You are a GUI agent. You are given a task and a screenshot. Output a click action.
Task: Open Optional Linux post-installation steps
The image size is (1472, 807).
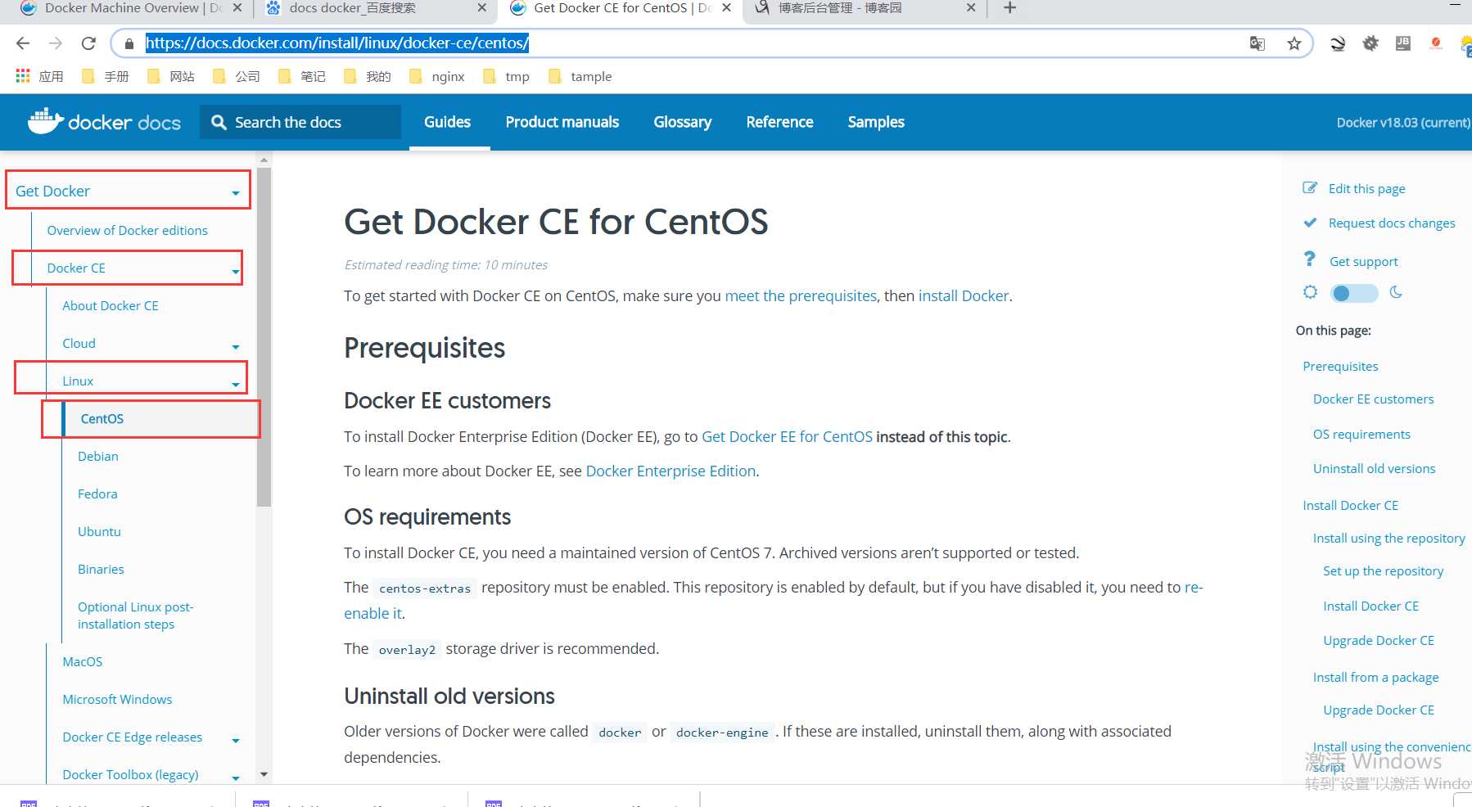pos(136,615)
